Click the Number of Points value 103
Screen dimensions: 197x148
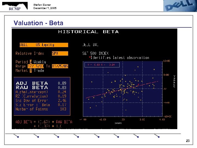coord(63,109)
